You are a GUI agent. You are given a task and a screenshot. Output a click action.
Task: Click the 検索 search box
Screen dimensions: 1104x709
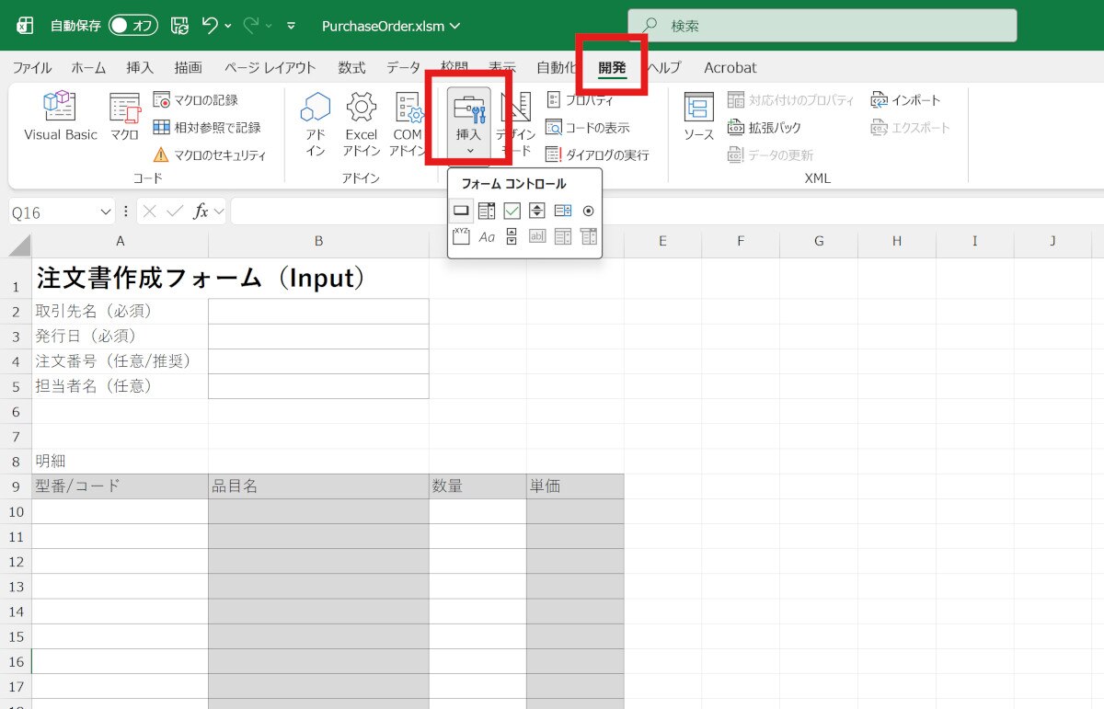[822, 26]
